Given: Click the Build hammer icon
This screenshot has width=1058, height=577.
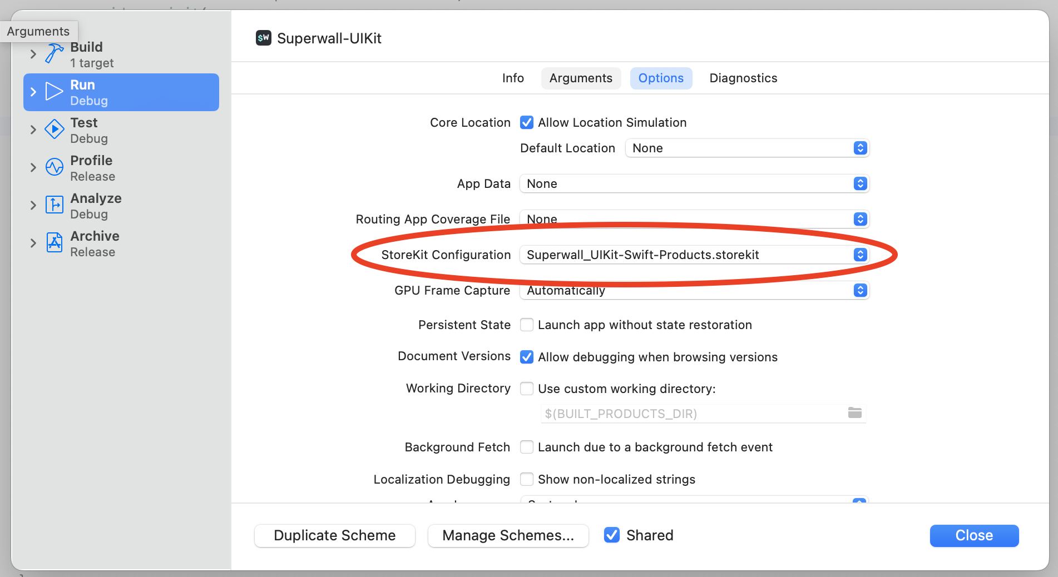Looking at the screenshot, I should [54, 54].
